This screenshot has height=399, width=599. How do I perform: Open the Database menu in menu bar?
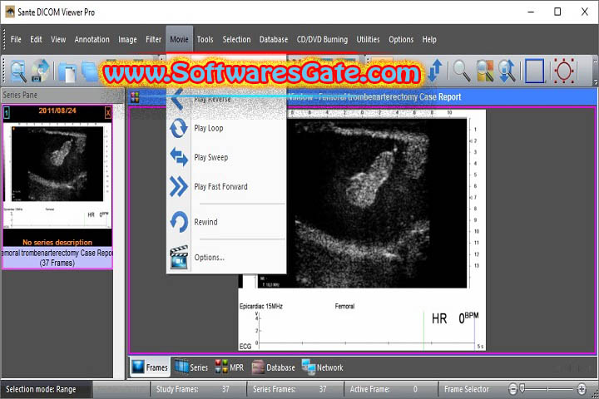click(274, 39)
